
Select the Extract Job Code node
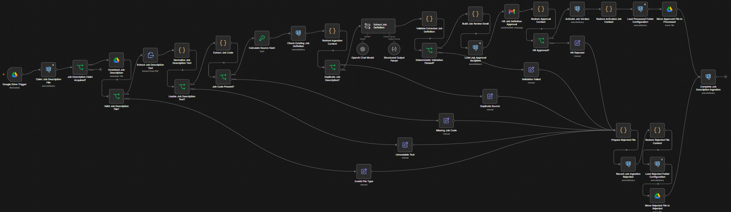(223, 43)
